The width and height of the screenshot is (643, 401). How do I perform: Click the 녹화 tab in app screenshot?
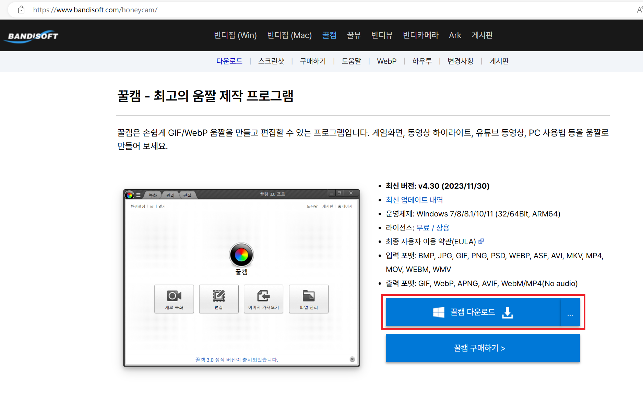pos(153,195)
